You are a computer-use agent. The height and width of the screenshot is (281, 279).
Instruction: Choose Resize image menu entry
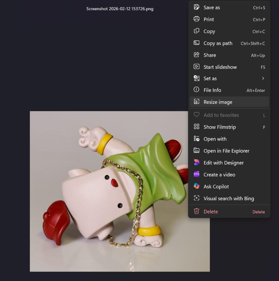(229, 102)
